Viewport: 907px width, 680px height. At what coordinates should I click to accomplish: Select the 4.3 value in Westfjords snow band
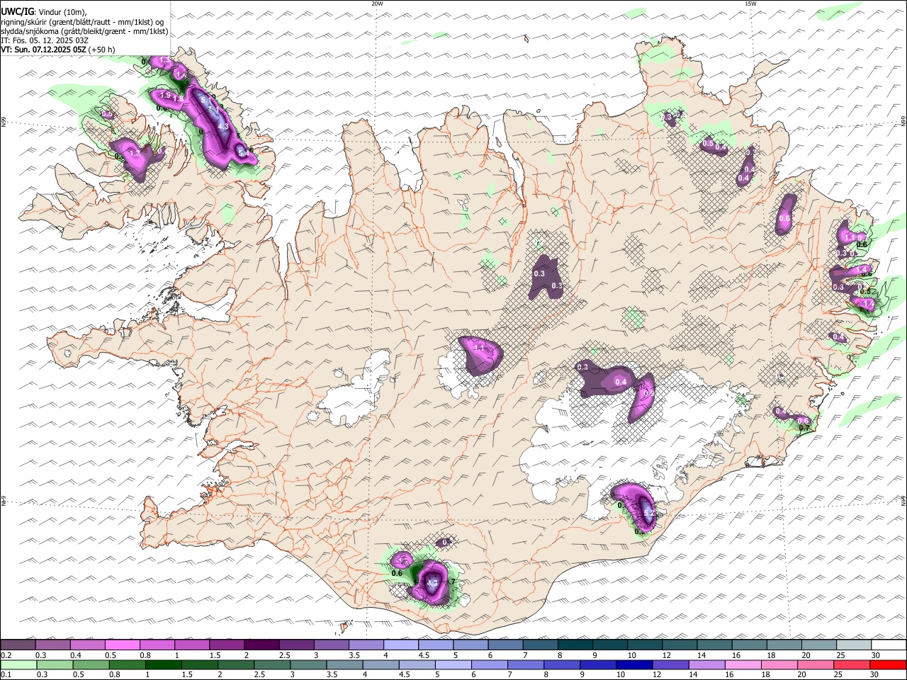click(223, 127)
